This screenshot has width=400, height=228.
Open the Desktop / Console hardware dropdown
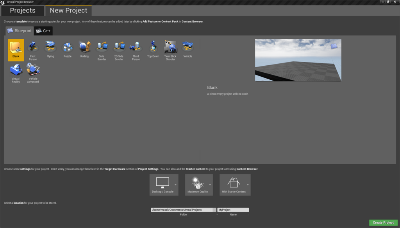click(x=164, y=185)
